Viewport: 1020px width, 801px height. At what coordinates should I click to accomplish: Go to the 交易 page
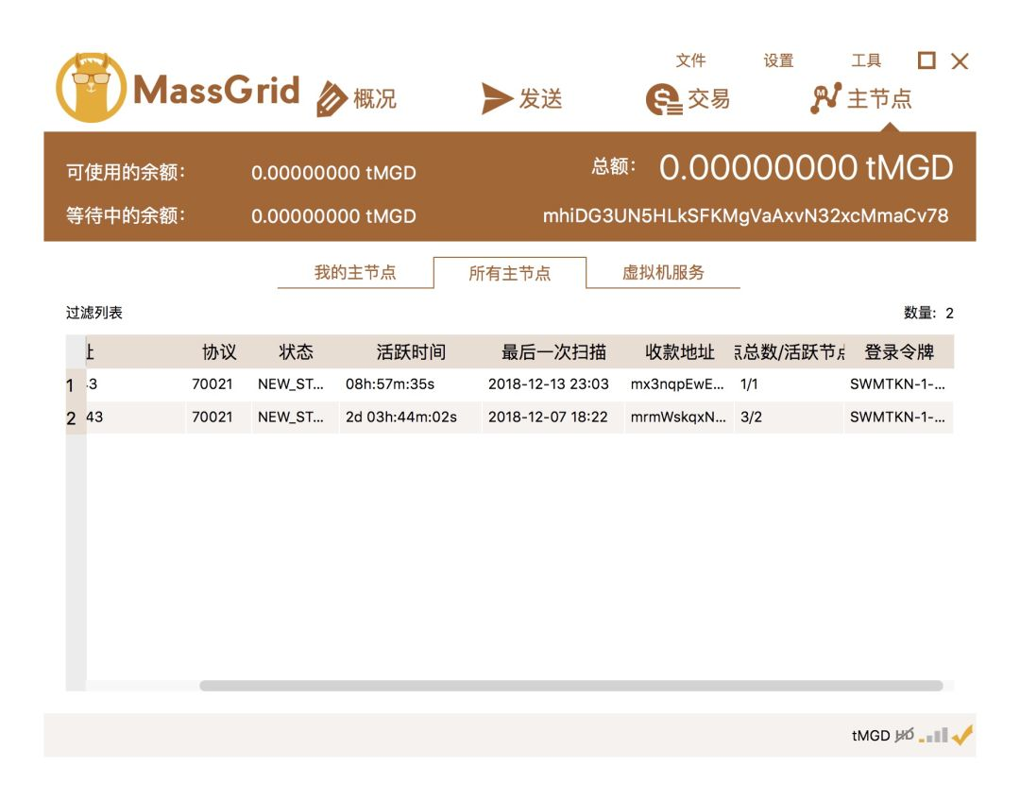(708, 99)
